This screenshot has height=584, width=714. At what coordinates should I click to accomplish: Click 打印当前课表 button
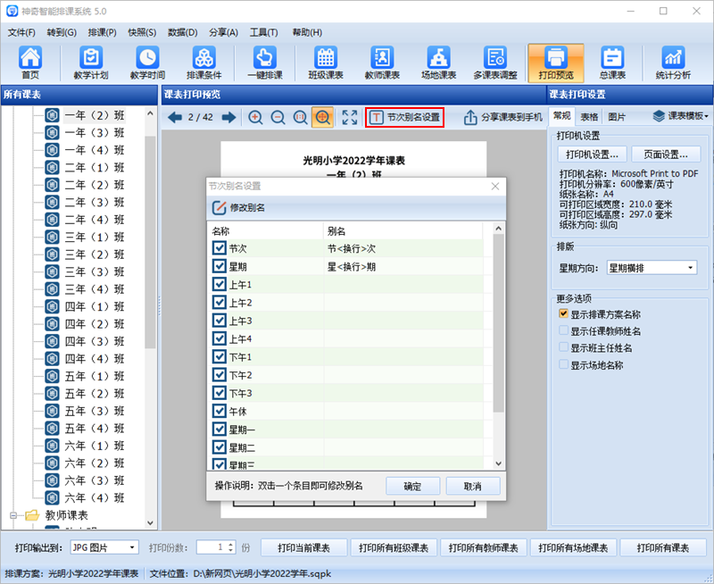tap(303, 547)
